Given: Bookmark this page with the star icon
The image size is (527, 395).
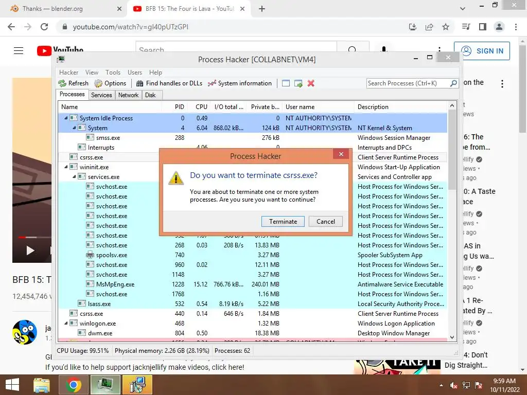Looking at the screenshot, I should click(446, 27).
